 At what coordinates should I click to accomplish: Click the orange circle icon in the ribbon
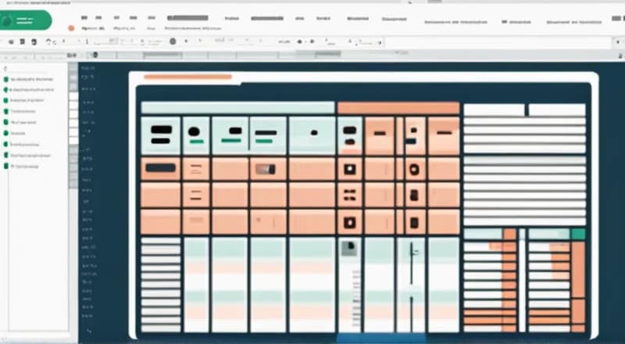(x=71, y=27)
